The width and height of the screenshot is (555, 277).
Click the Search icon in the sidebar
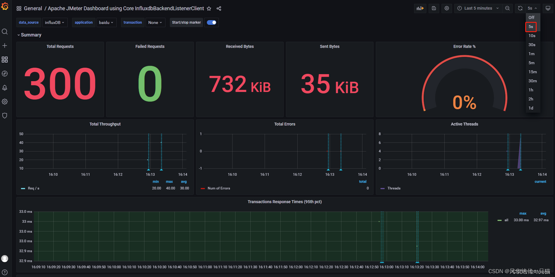(x=5, y=31)
